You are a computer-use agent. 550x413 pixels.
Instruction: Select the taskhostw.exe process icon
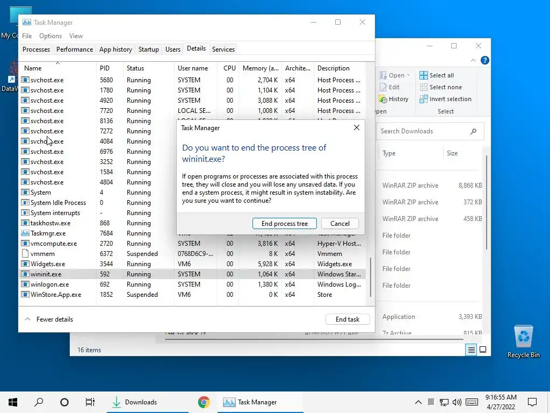tap(25, 223)
